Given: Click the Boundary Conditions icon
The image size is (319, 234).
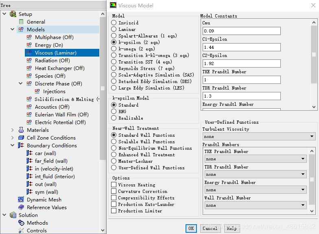Looking at the screenshot, I should pos(21,145).
